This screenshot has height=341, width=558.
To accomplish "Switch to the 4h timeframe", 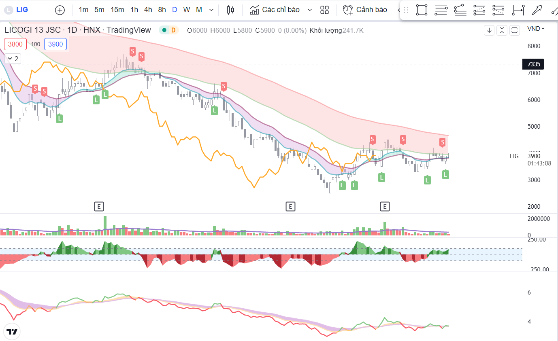I will coord(148,10).
